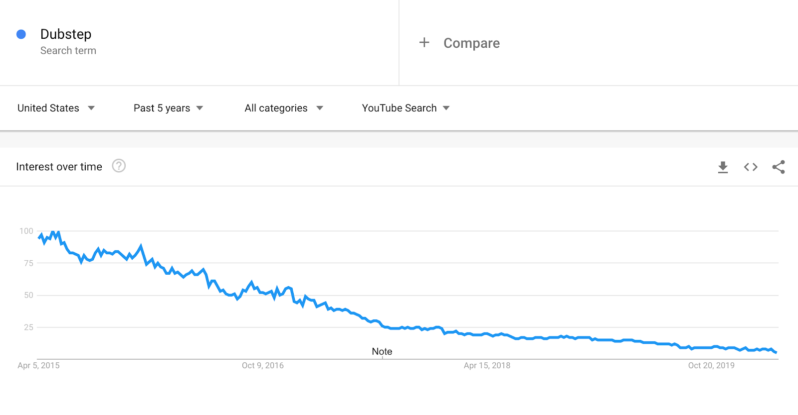The width and height of the screenshot is (798, 415).
Task: Click the Search term subtitle under Dubstep
Action: coord(68,51)
